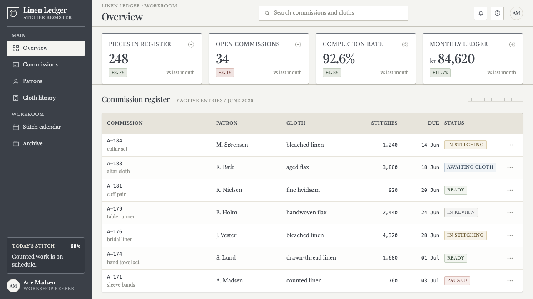Go to Overview in the sidebar
Screen dimensions: 533x299
tap(46, 48)
